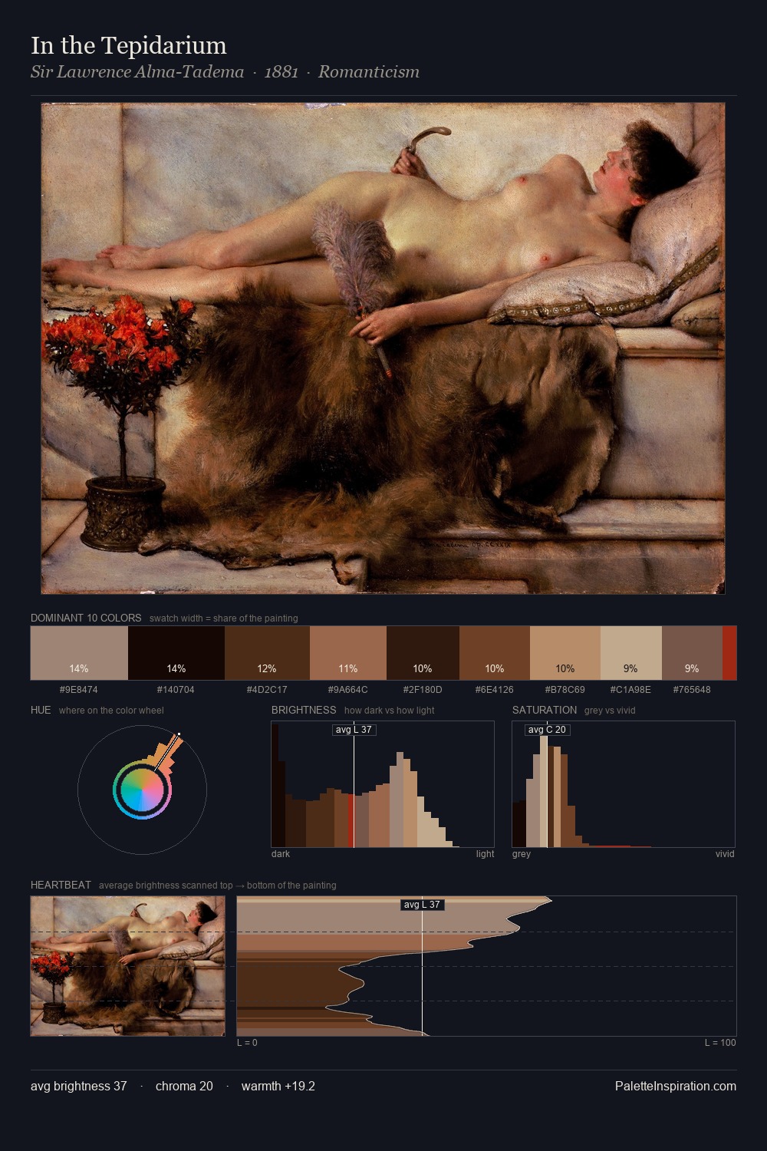This screenshot has height=1151, width=767.
Task: Click the '#B78C69' hex code label
Action: point(565,689)
